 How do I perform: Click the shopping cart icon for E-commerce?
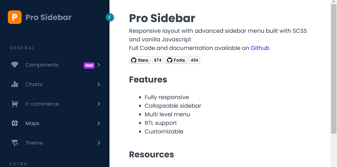click(x=15, y=104)
